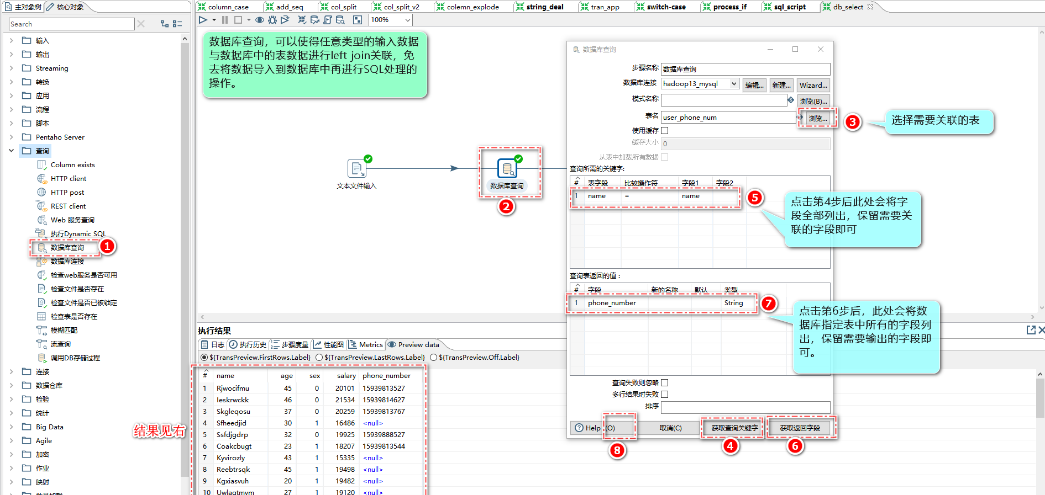This screenshot has height=495, width=1045.
Task: Open the run options dropdown arrow
Action: 214,20
